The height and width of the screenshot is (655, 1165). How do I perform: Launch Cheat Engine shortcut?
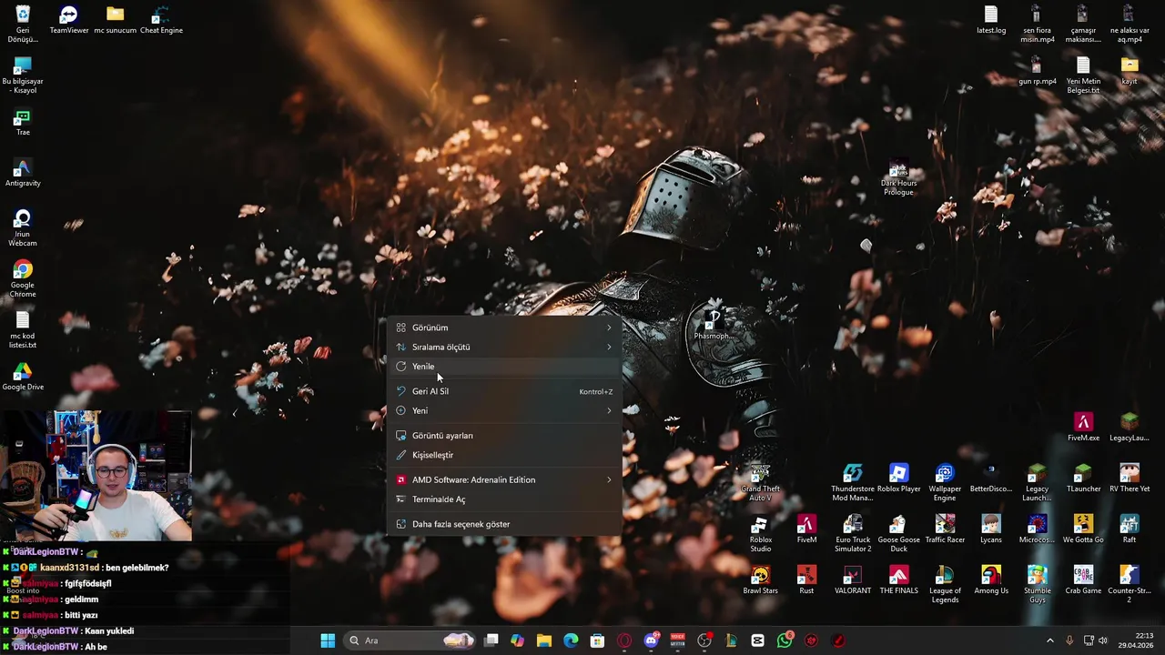tap(161, 20)
